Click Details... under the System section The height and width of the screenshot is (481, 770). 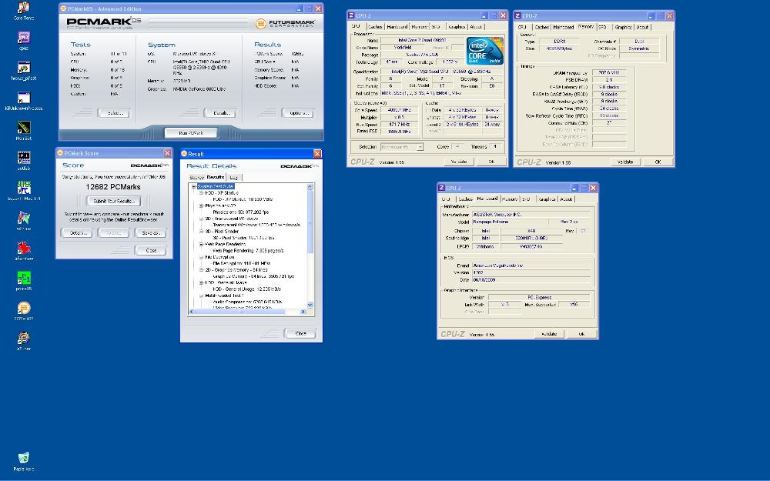coord(219,113)
